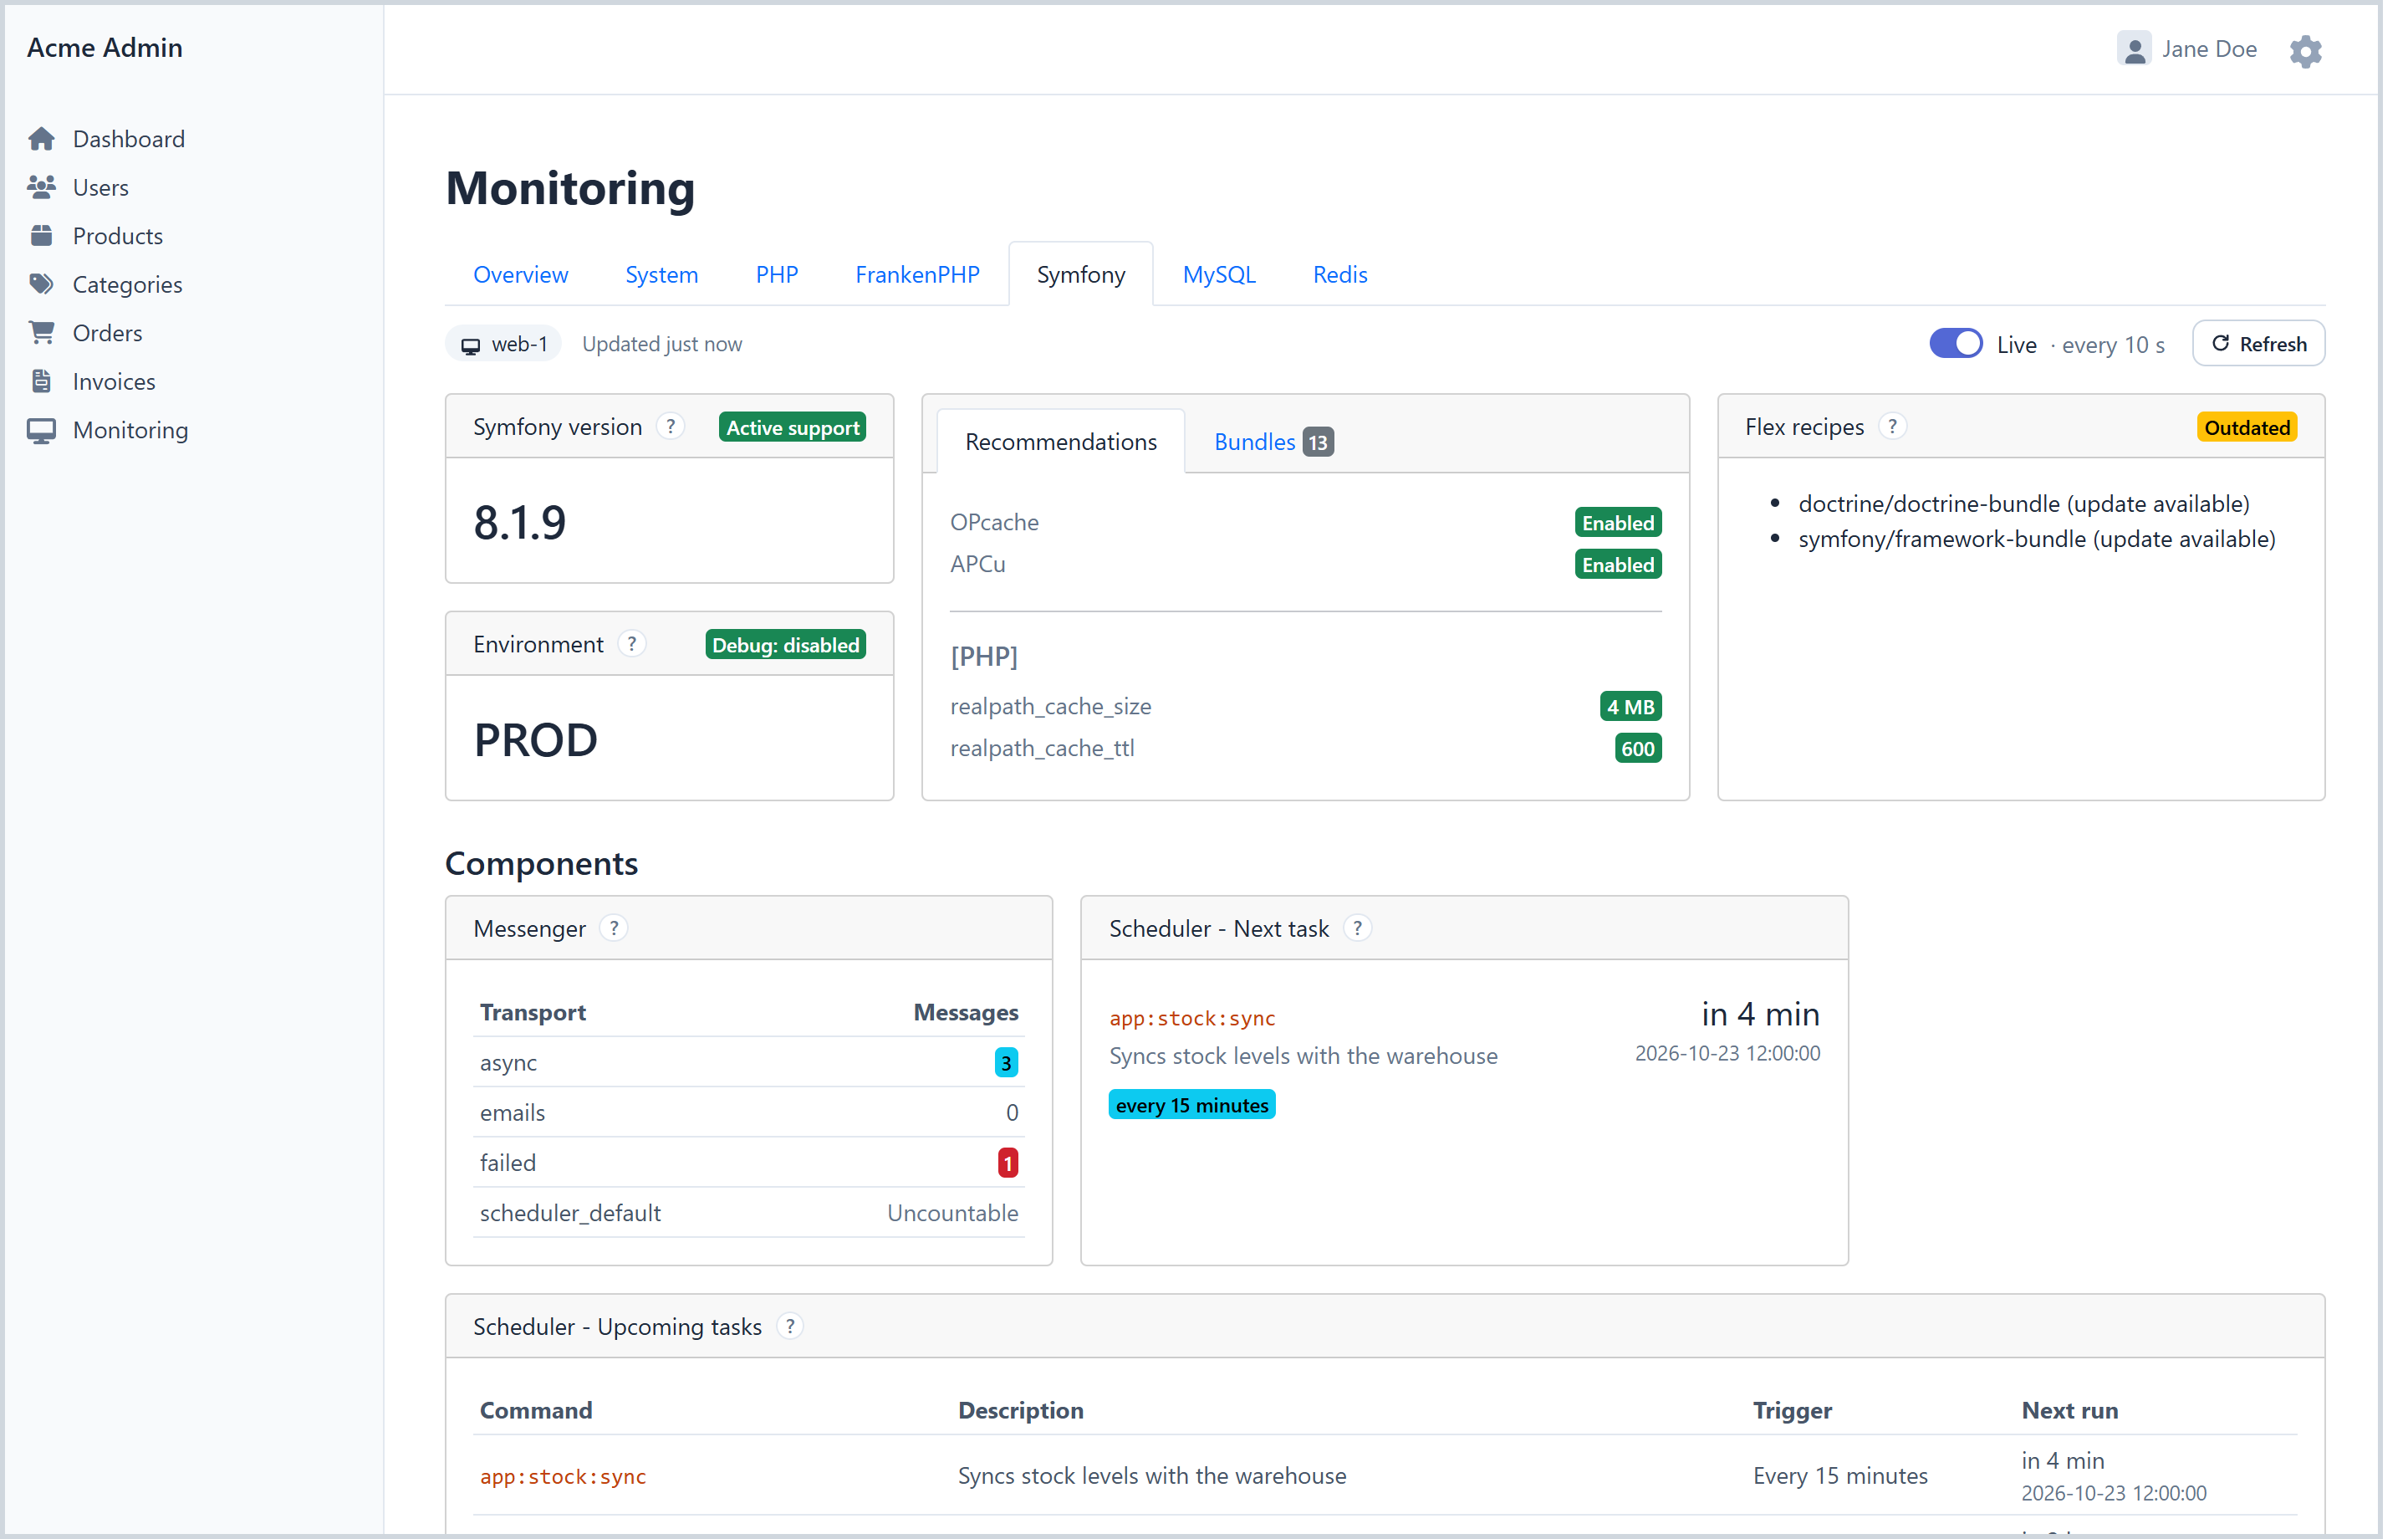Click the Products box icon
Screen dimensions: 2408x1539
click(x=42, y=238)
